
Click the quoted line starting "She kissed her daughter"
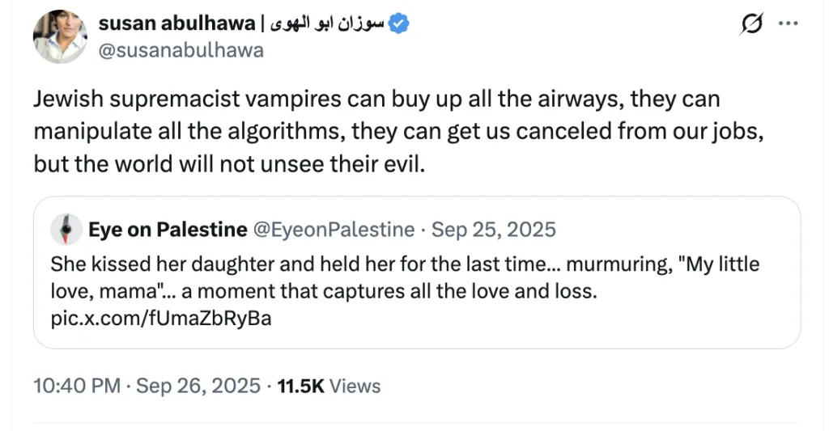tap(405, 264)
